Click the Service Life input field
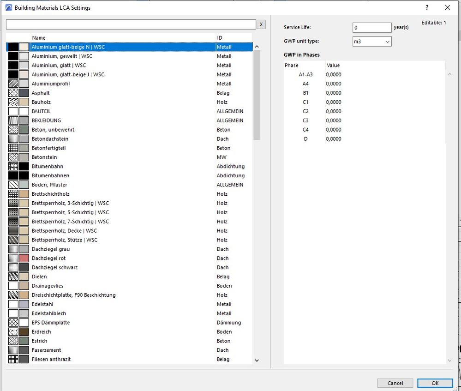Viewport: 461px width, 391px height. (372, 28)
